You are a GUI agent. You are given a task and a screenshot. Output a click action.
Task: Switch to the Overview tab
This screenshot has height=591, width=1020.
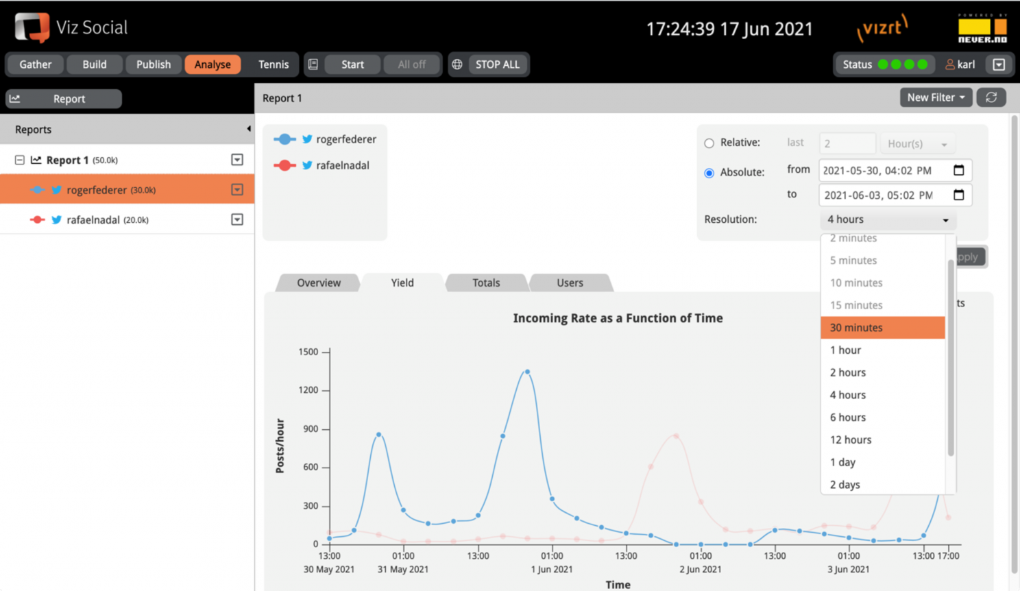[319, 282]
